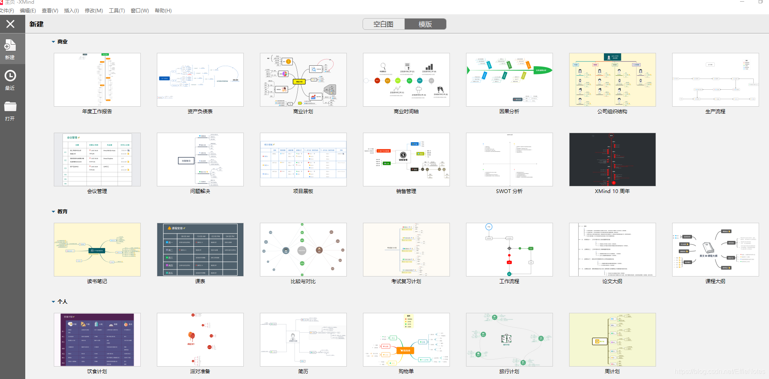
Task: Select the 公司组织结构 template thumbnail
Action: click(613, 80)
